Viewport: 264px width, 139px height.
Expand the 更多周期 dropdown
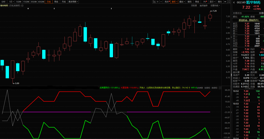pos(73,2)
